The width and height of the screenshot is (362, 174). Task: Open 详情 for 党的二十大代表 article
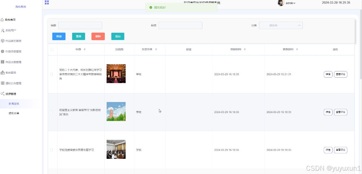[328, 74]
